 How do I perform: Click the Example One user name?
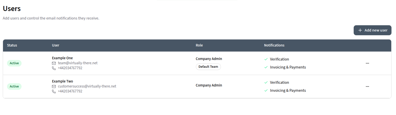(62, 58)
